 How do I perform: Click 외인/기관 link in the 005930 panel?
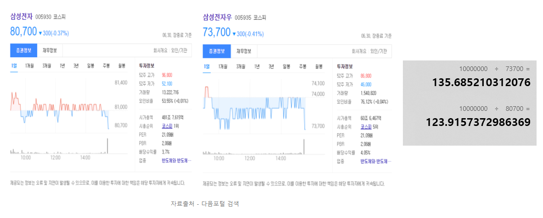click(179, 50)
